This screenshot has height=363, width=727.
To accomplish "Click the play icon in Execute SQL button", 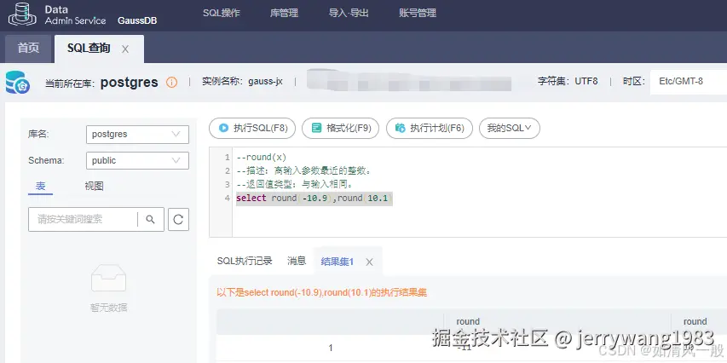I will [x=223, y=128].
